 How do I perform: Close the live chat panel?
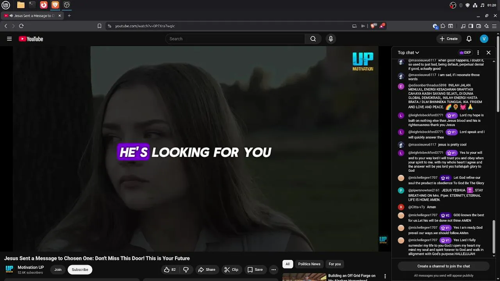pos(488,52)
